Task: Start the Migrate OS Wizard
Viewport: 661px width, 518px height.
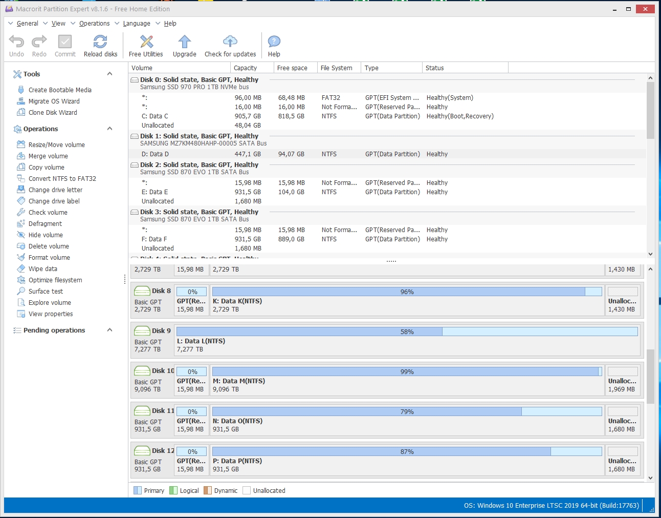Action: [x=54, y=101]
